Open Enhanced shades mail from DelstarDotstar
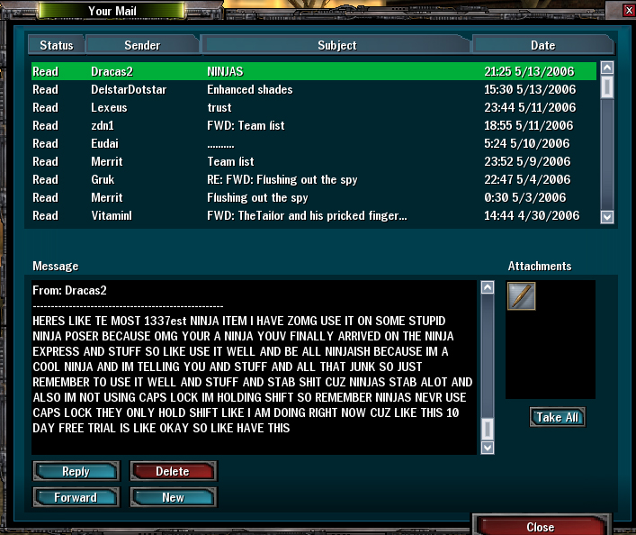 pyautogui.click(x=314, y=89)
